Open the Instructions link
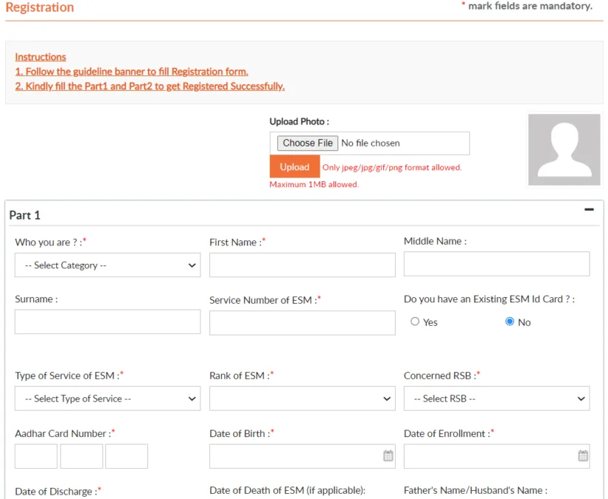 [x=40, y=57]
